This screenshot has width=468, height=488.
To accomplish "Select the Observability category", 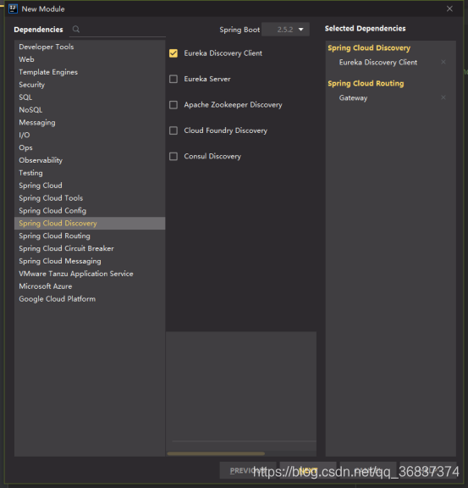I will 90,160.
